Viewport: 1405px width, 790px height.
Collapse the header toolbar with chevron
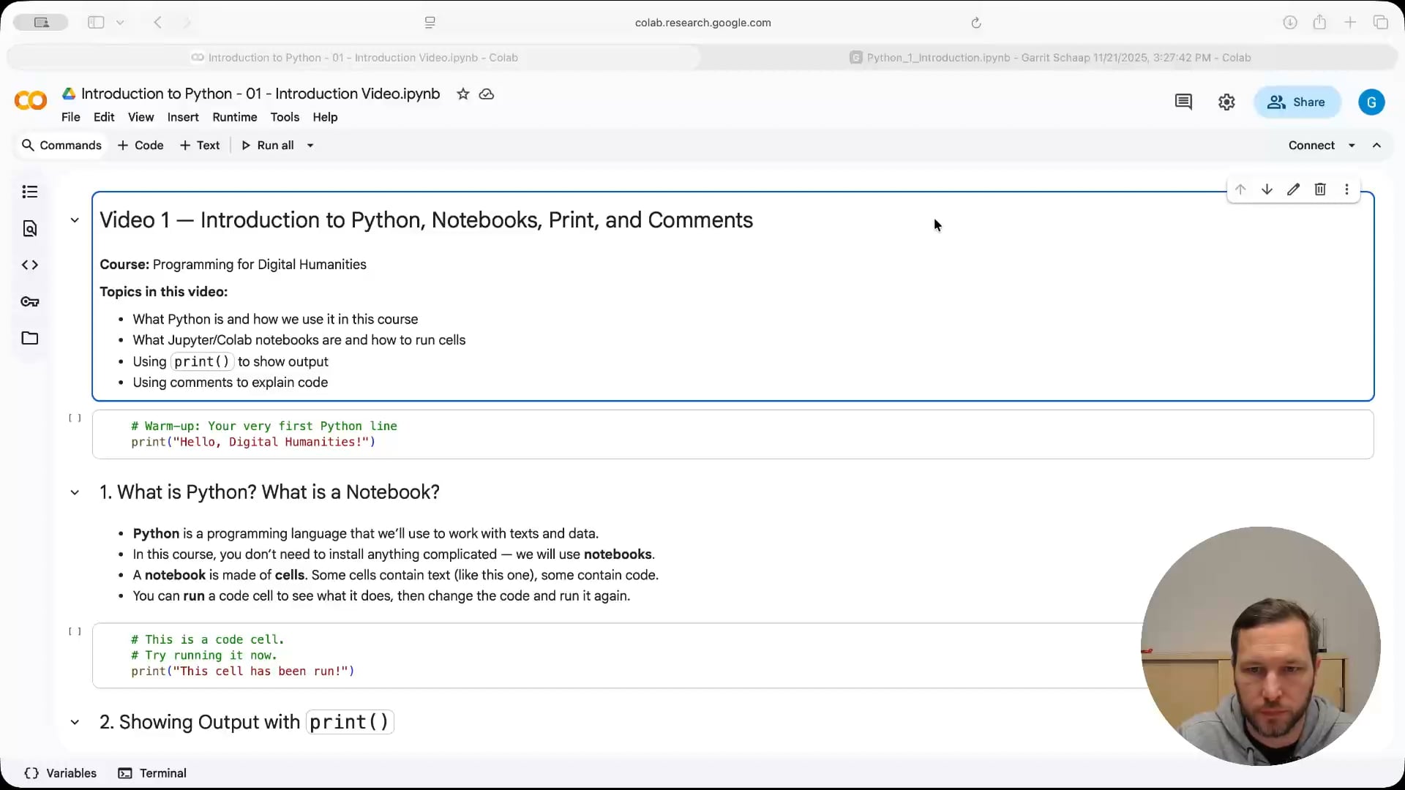1376,146
